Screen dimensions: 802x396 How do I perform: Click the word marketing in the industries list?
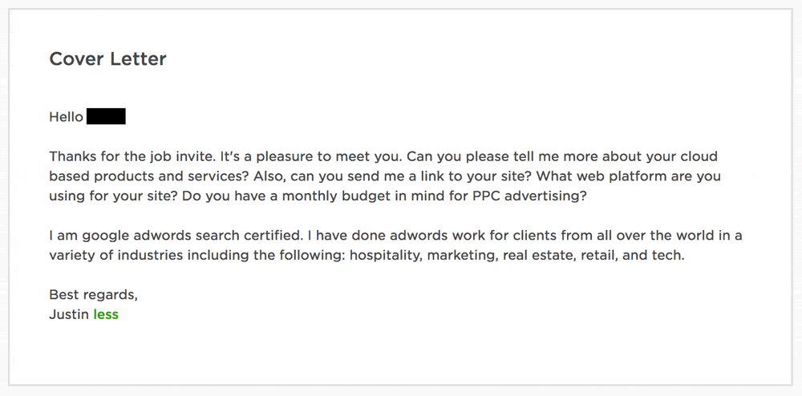(x=462, y=256)
